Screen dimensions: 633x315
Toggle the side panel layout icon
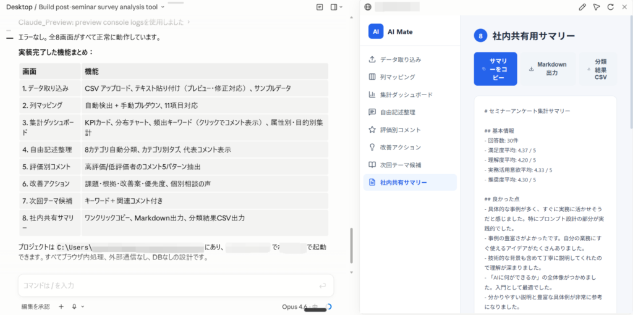[x=333, y=7]
